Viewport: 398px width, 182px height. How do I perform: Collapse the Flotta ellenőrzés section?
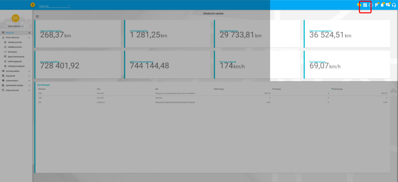[x=29, y=38]
